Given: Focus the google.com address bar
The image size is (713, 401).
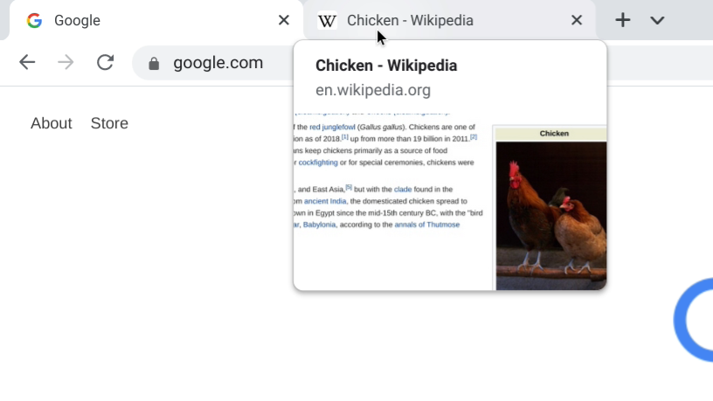Looking at the screenshot, I should point(218,63).
